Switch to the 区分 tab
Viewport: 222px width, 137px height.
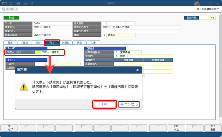pos(38,43)
